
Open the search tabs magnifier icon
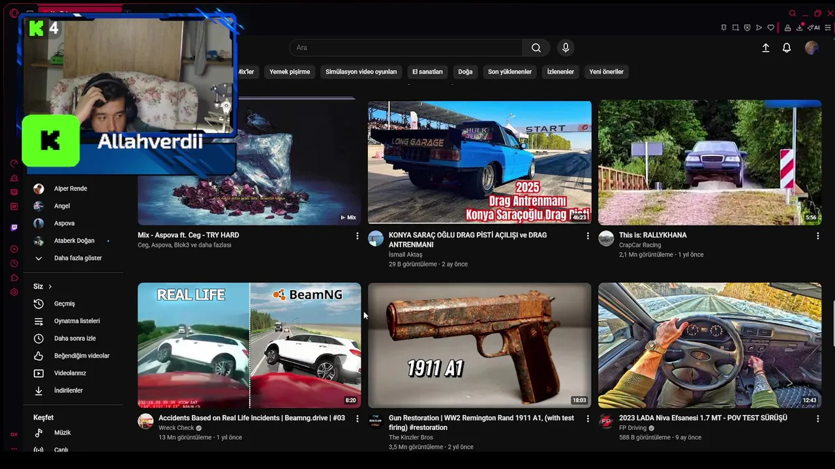(x=792, y=13)
